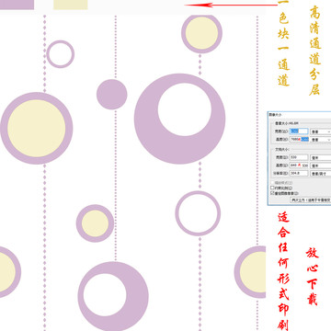
Task: Click the document width field showing 530
Action: coord(299,157)
